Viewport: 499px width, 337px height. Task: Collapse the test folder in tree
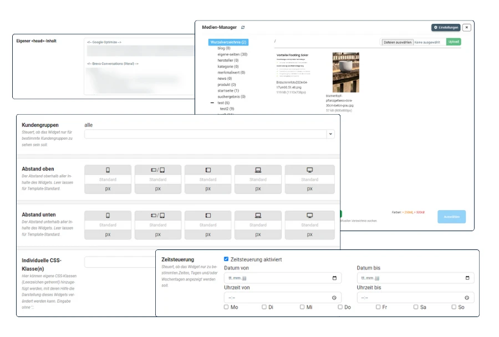[212, 103]
